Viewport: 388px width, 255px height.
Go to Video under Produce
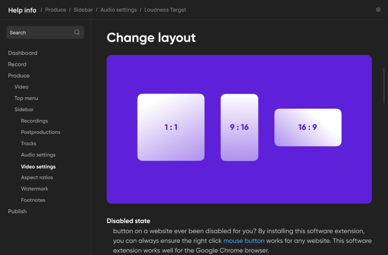(21, 87)
